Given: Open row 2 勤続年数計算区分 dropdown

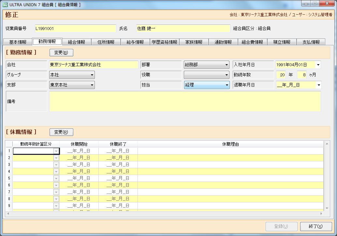Looking at the screenshot, I should tap(56, 158).
